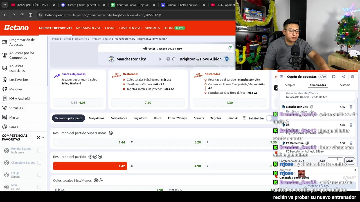This screenshot has height=202, width=360.
Task: Select the Goles market tab
Action: pyautogui.click(x=157, y=118)
